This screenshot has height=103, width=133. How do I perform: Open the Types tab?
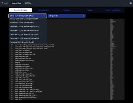click(x=90, y=10)
